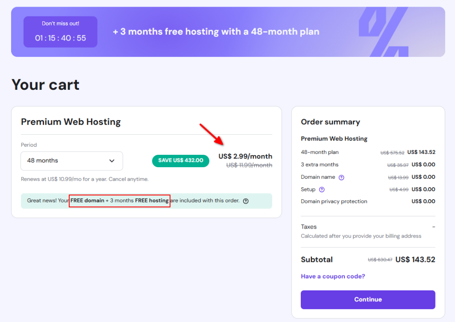
Task: Expand billing period options to change plan length
Action: pyautogui.click(x=72, y=161)
